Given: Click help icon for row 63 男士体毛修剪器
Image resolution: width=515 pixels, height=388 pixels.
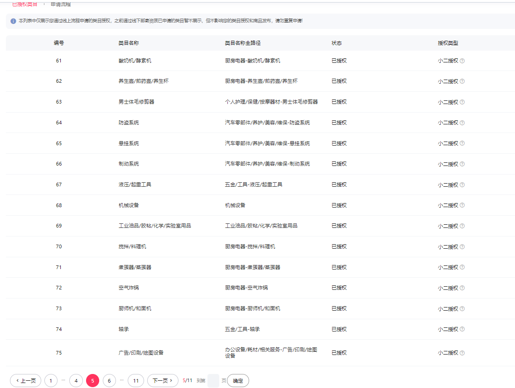Looking at the screenshot, I should point(462,102).
